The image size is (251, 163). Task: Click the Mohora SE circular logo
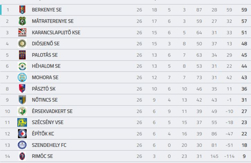(22, 77)
